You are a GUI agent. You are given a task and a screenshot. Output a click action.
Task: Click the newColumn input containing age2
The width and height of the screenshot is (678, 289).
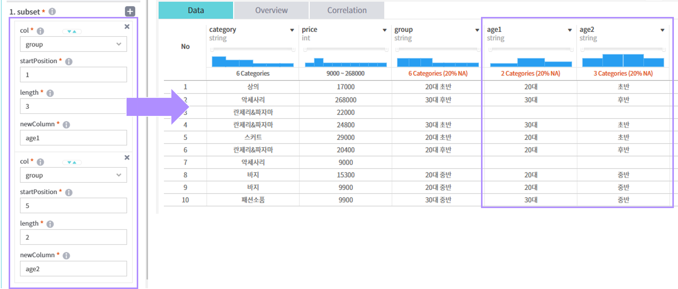(x=73, y=269)
